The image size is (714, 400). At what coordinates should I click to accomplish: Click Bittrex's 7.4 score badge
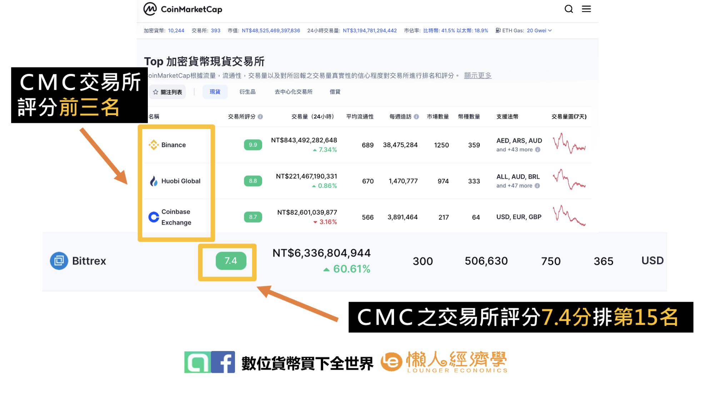[x=231, y=261]
